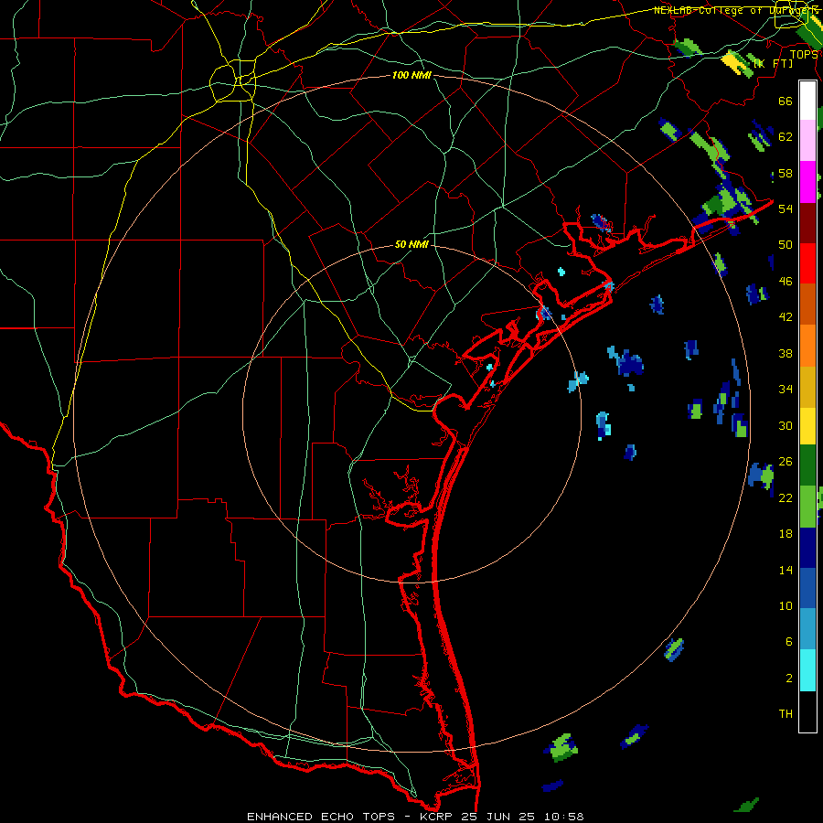Click the legend value 22
The width and height of the screenshot is (823, 823).
pyautogui.click(x=786, y=497)
